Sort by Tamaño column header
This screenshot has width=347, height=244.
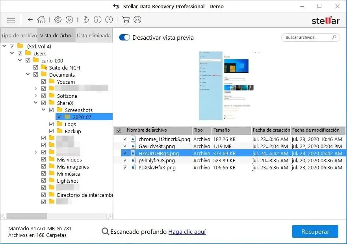[232, 130]
